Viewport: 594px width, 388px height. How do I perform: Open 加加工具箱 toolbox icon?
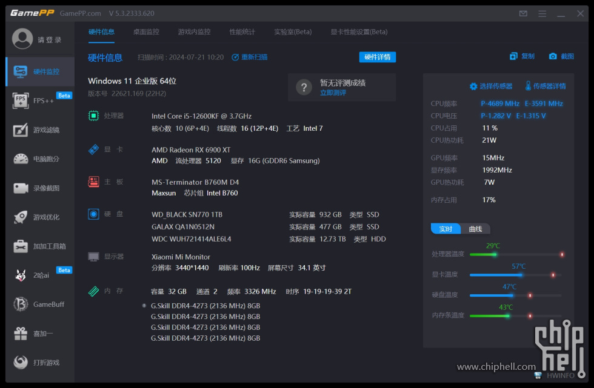point(21,246)
